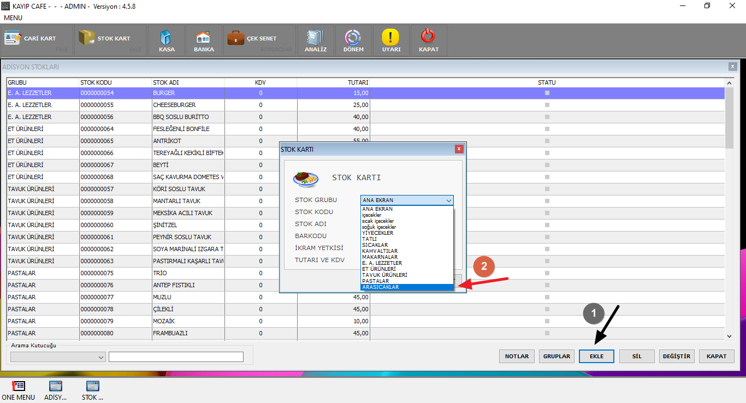The image size is (746, 403).
Task: Select the TRİO pasta row
Action: tap(366, 273)
